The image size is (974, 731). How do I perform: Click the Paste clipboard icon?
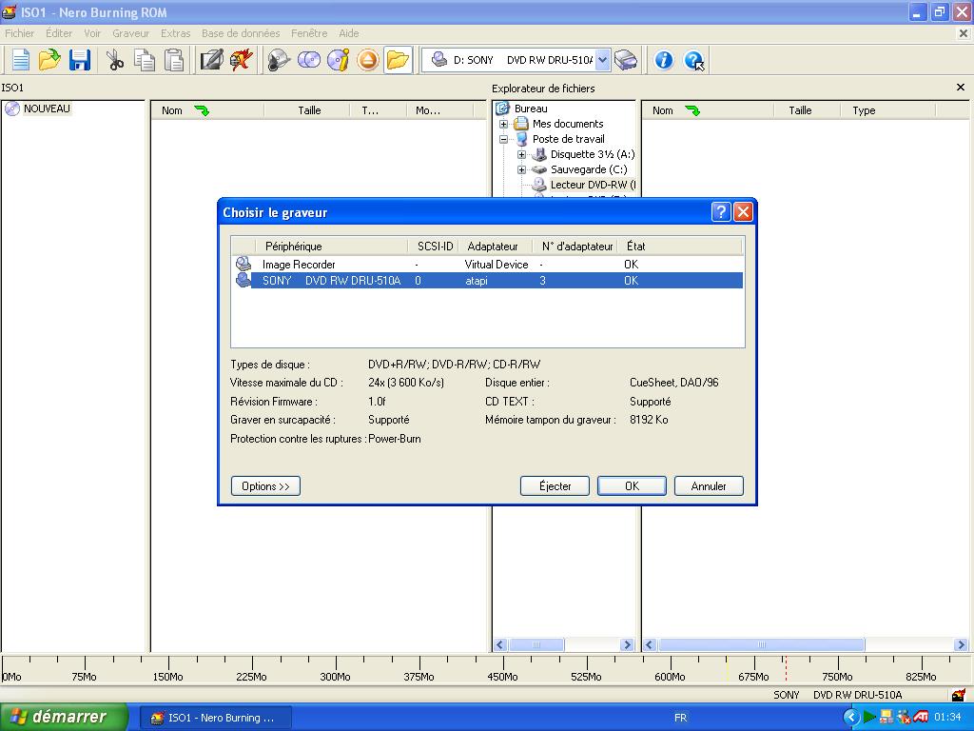pos(175,60)
